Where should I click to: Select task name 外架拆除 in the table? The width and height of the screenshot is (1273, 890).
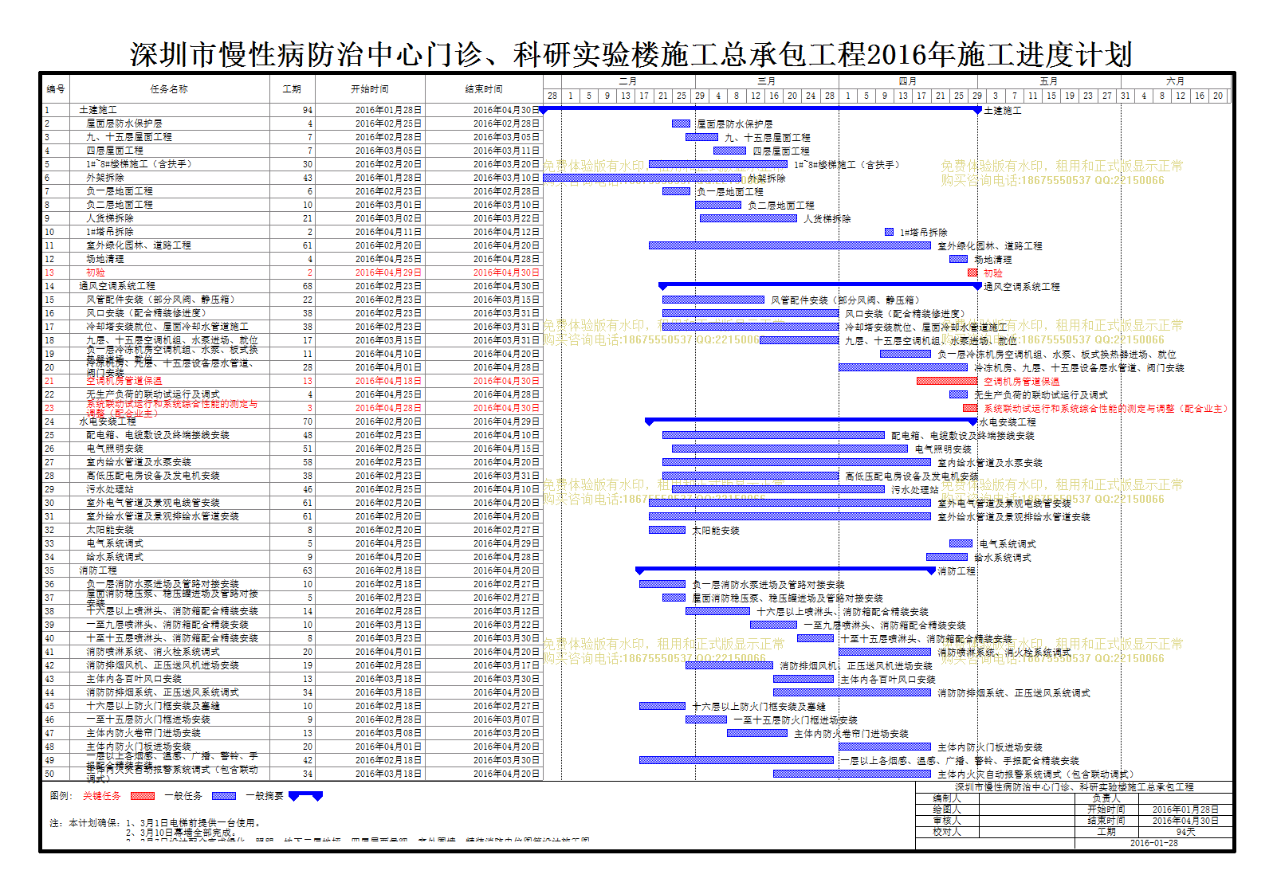coord(105,178)
